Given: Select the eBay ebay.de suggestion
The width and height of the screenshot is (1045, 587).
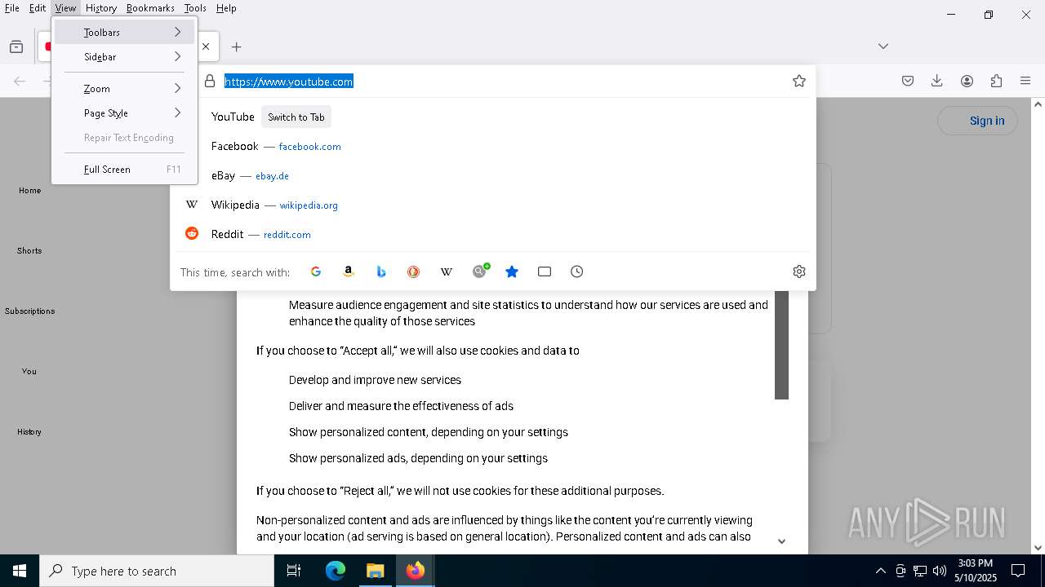Looking at the screenshot, I should point(493,175).
